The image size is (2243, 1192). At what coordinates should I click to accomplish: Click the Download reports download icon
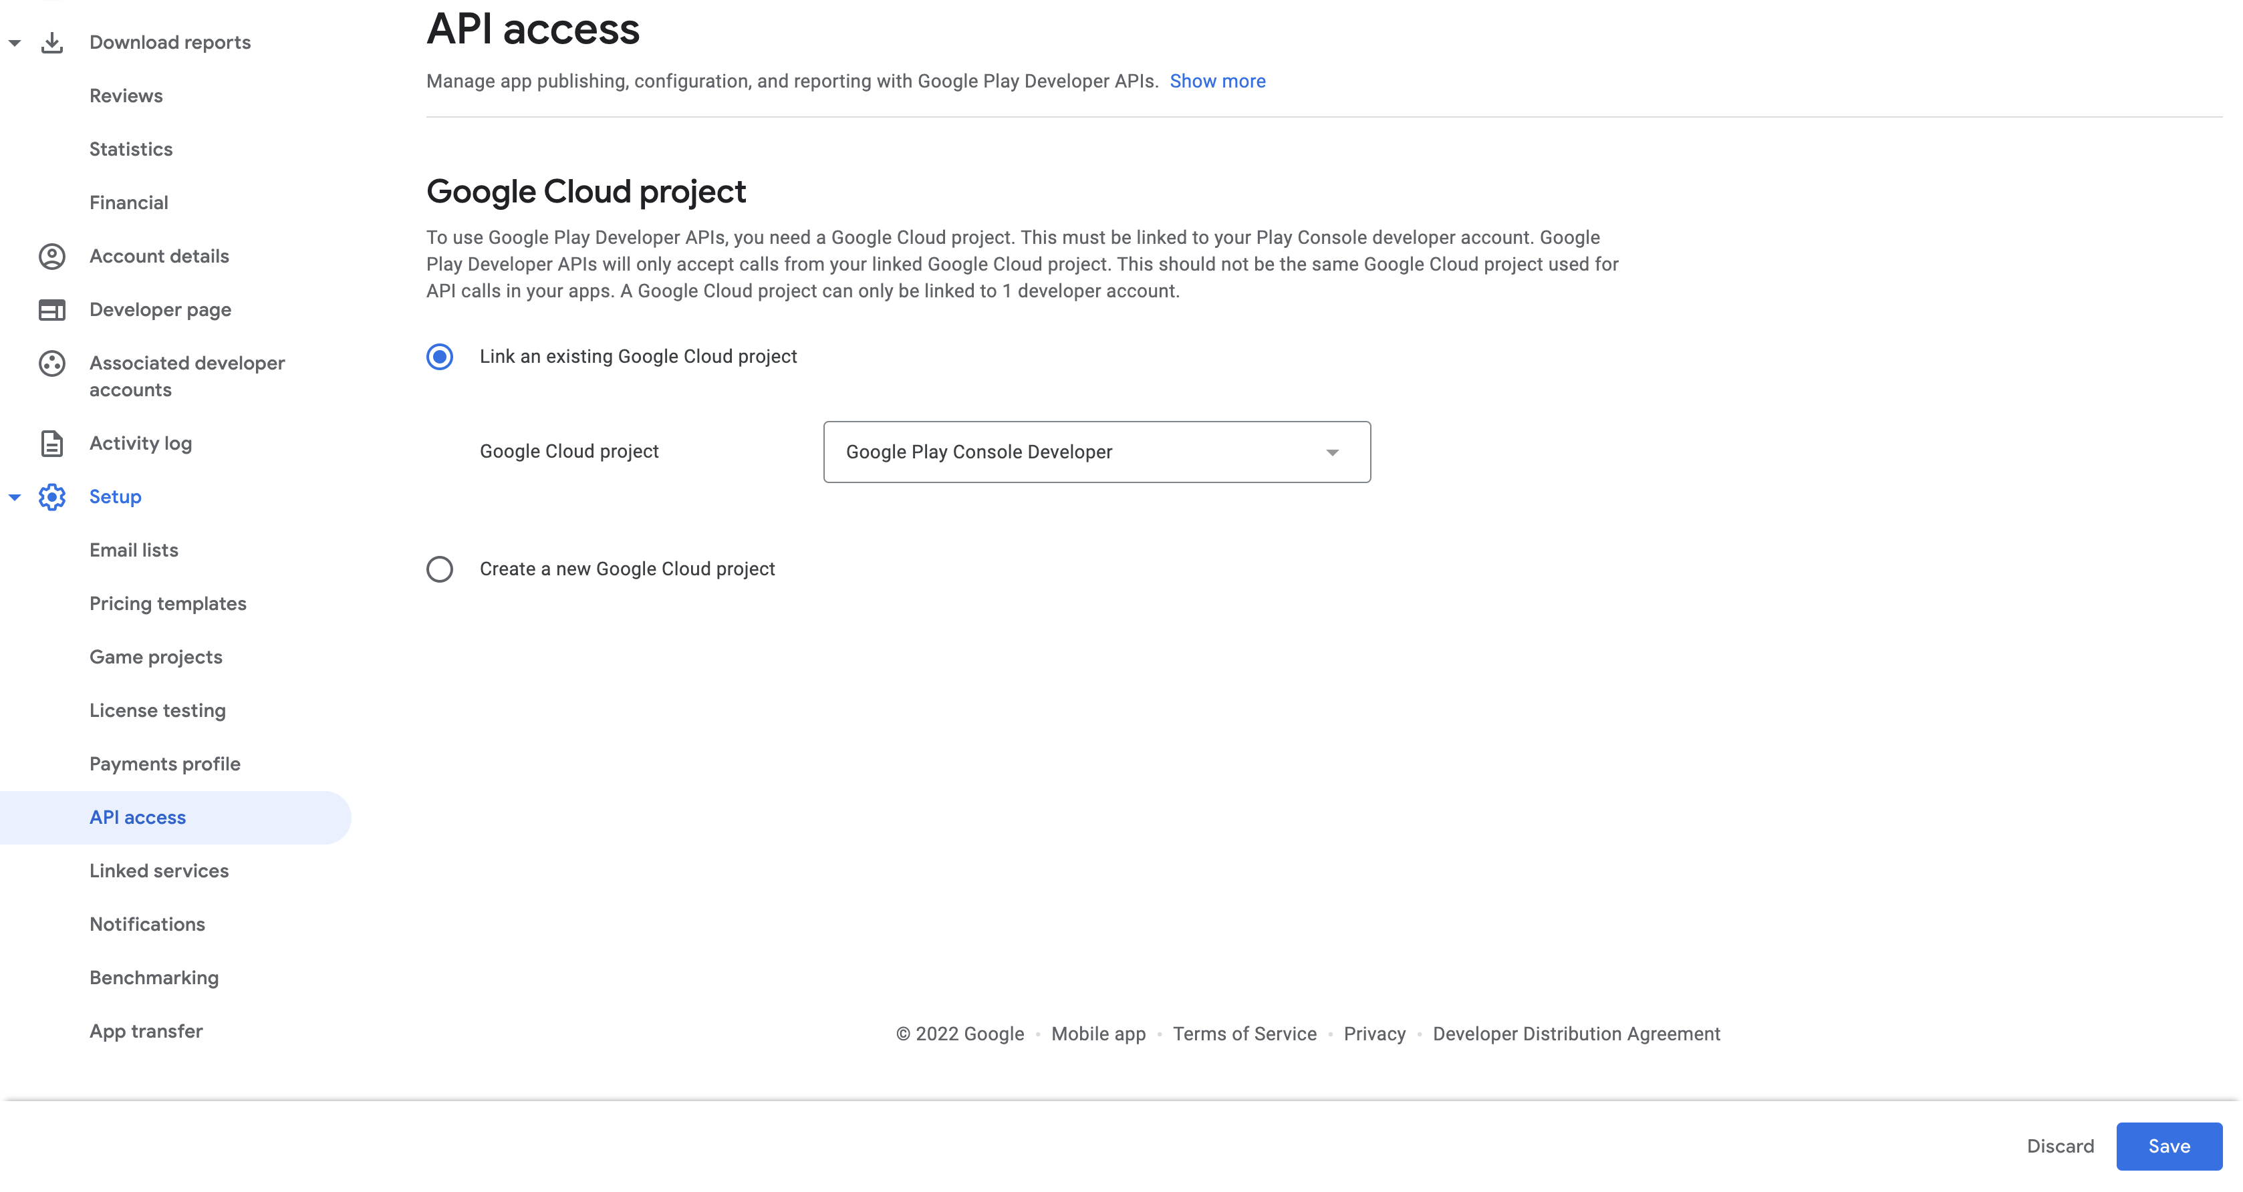coord(52,43)
